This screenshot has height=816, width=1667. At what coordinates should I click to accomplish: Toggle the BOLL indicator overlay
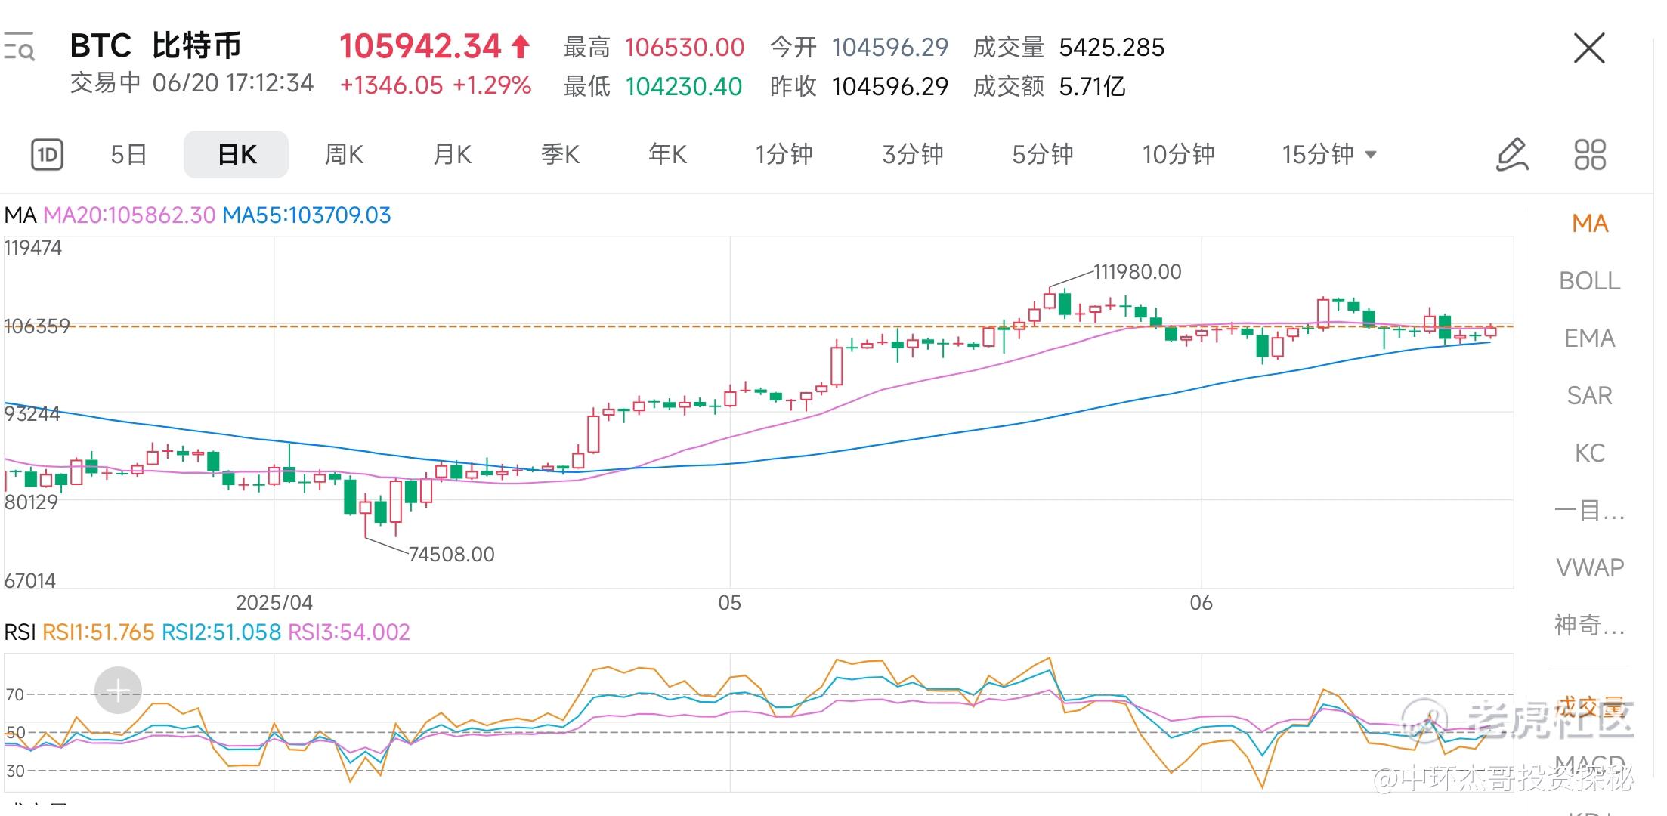click(1589, 281)
